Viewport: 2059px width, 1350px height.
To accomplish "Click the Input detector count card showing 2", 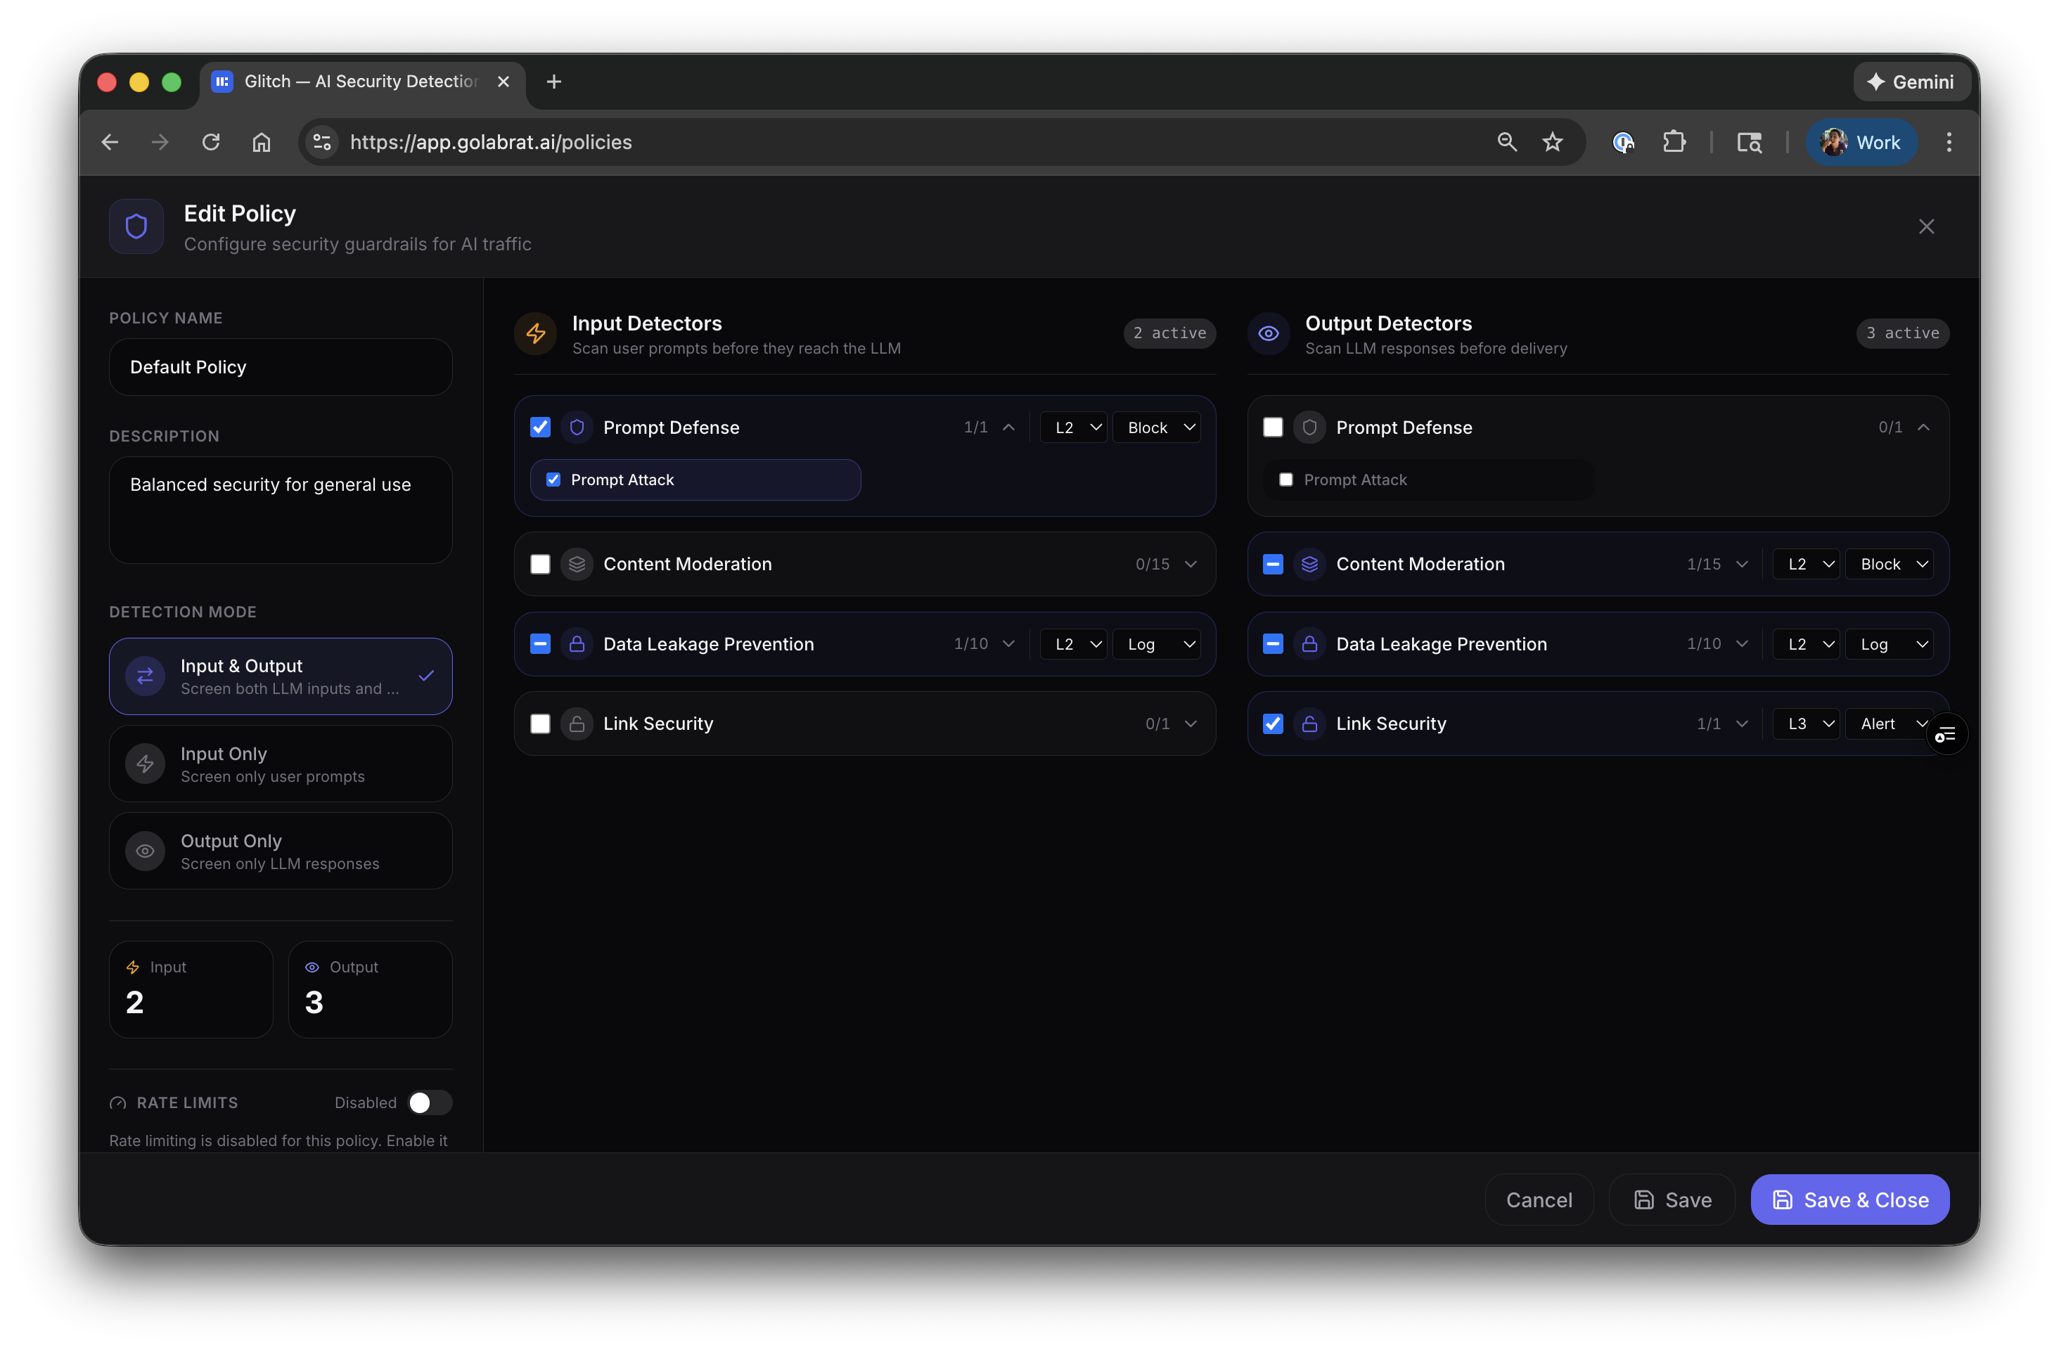I will tap(191, 989).
